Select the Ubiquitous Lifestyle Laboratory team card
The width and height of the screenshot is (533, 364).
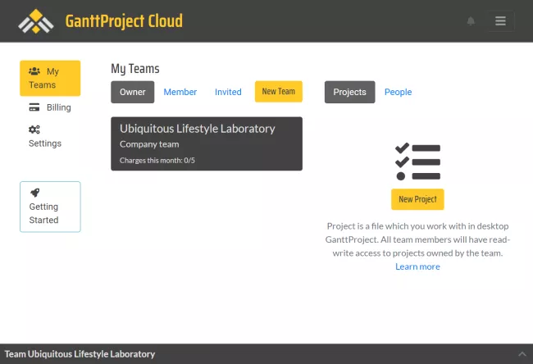coord(207,143)
